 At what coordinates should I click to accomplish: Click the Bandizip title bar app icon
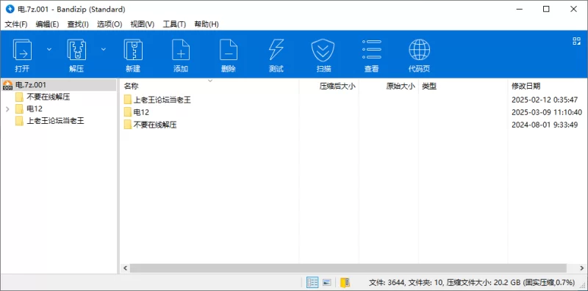10,9
